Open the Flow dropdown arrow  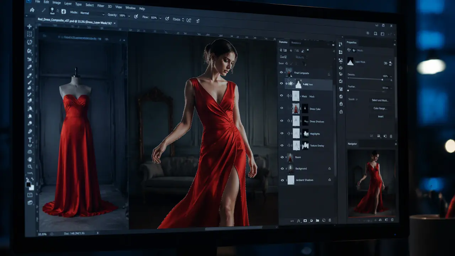click(160, 18)
